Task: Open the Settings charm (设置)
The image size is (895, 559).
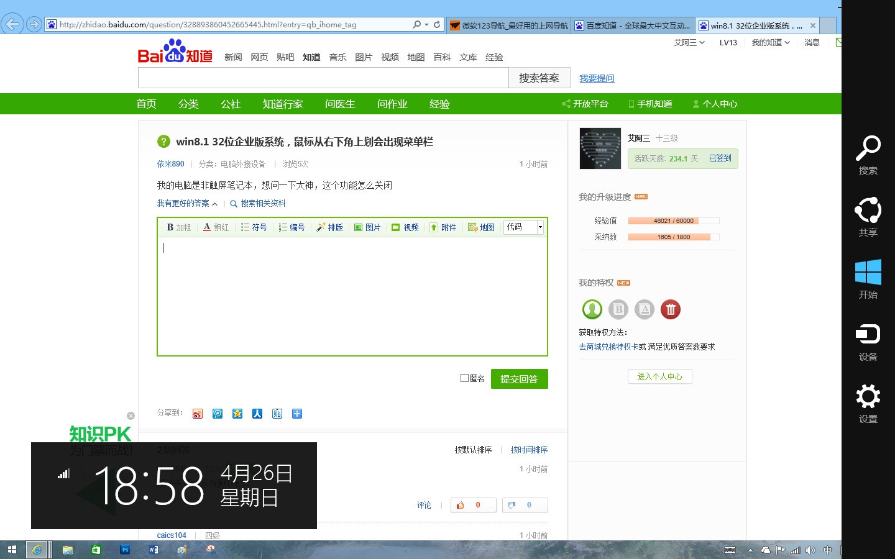Action: 868,404
